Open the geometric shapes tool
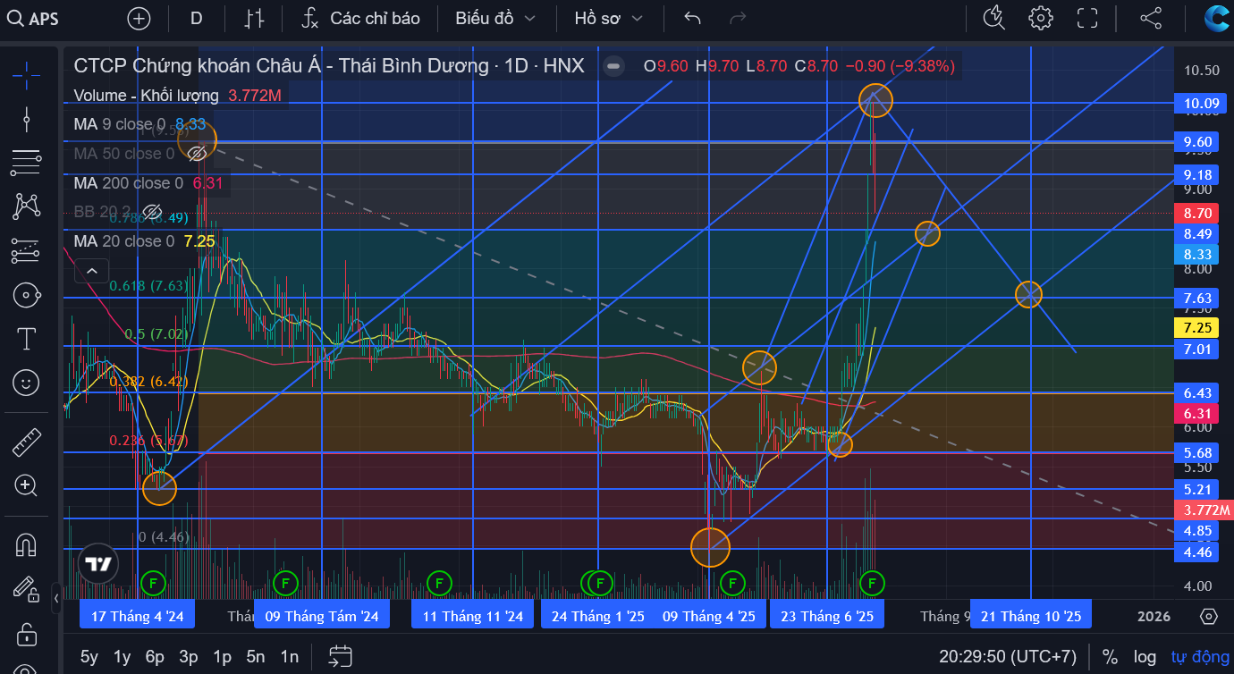Image resolution: width=1234 pixels, height=674 pixels. 26,295
